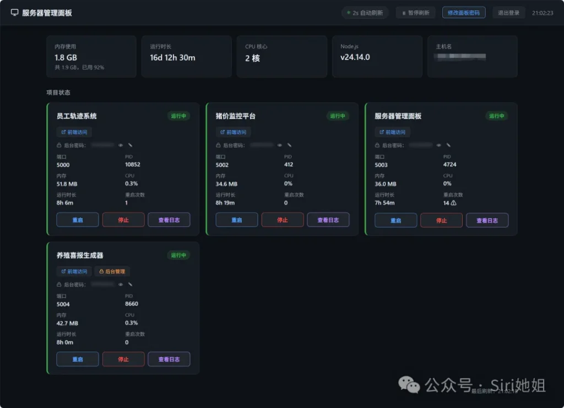Screen dimensions: 564x408
Task: Pause auto refresh with 暂停刷新
Action: pyautogui.click(x=416, y=13)
